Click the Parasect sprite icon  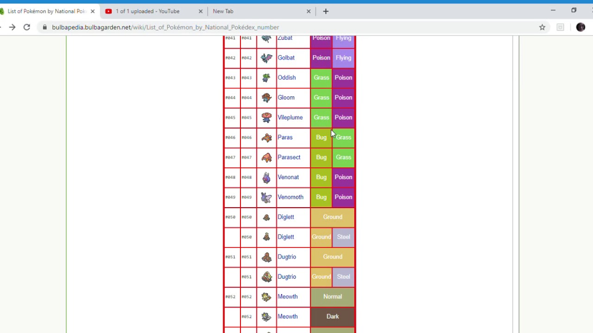pos(266,157)
